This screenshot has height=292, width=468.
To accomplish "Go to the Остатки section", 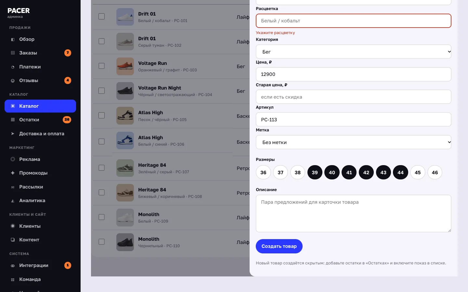I will [40, 120].
